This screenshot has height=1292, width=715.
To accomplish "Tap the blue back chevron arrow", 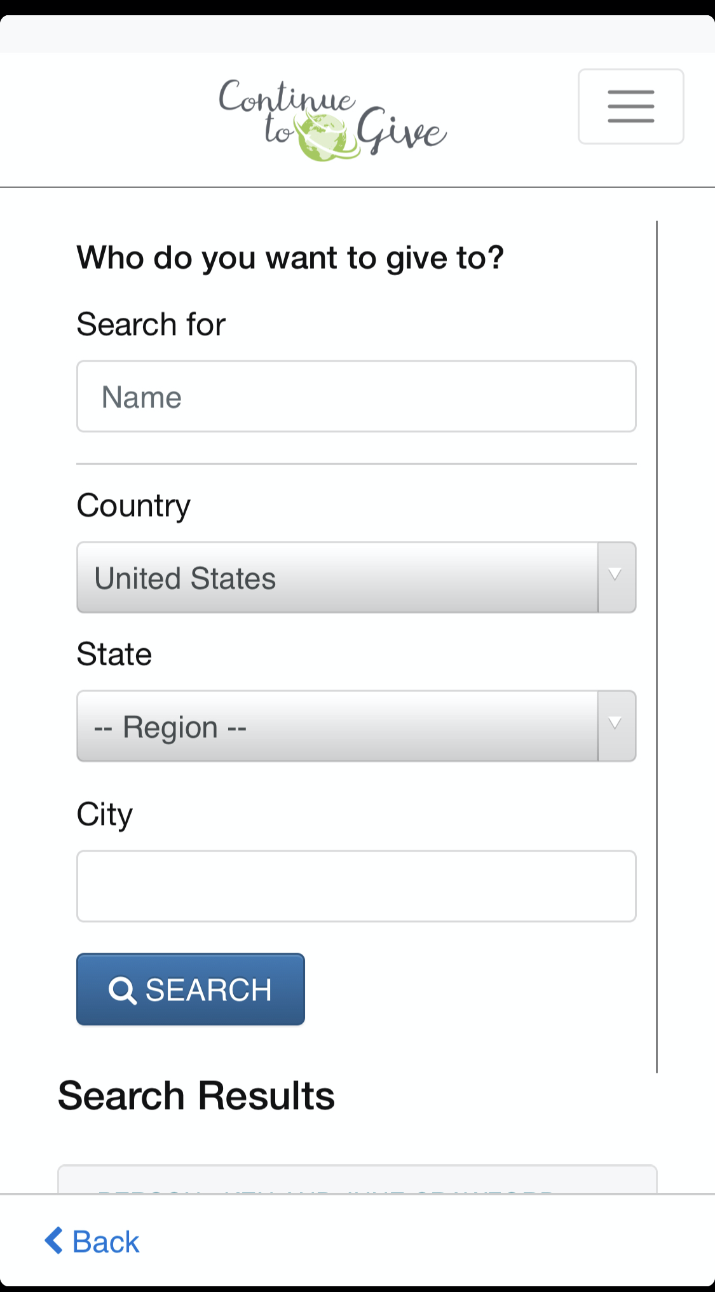I will [54, 1241].
